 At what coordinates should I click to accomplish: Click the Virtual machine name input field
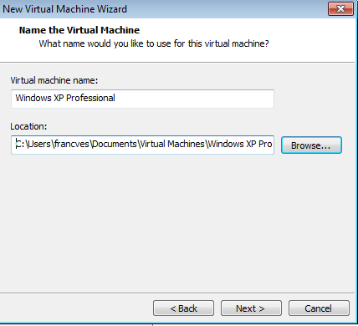click(142, 99)
